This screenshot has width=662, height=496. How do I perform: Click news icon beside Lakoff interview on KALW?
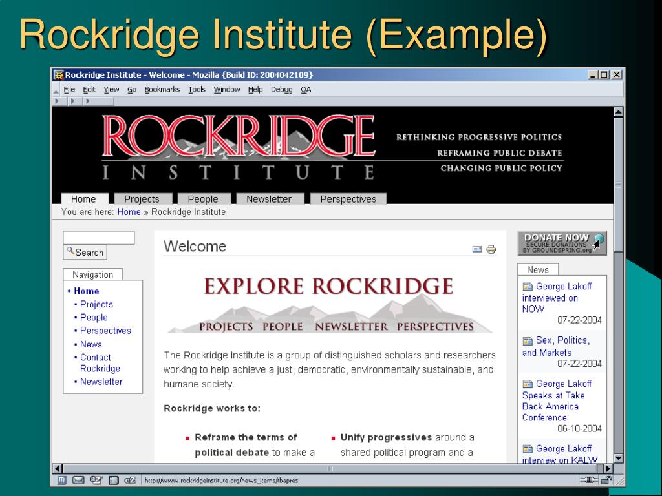pyautogui.click(x=528, y=449)
